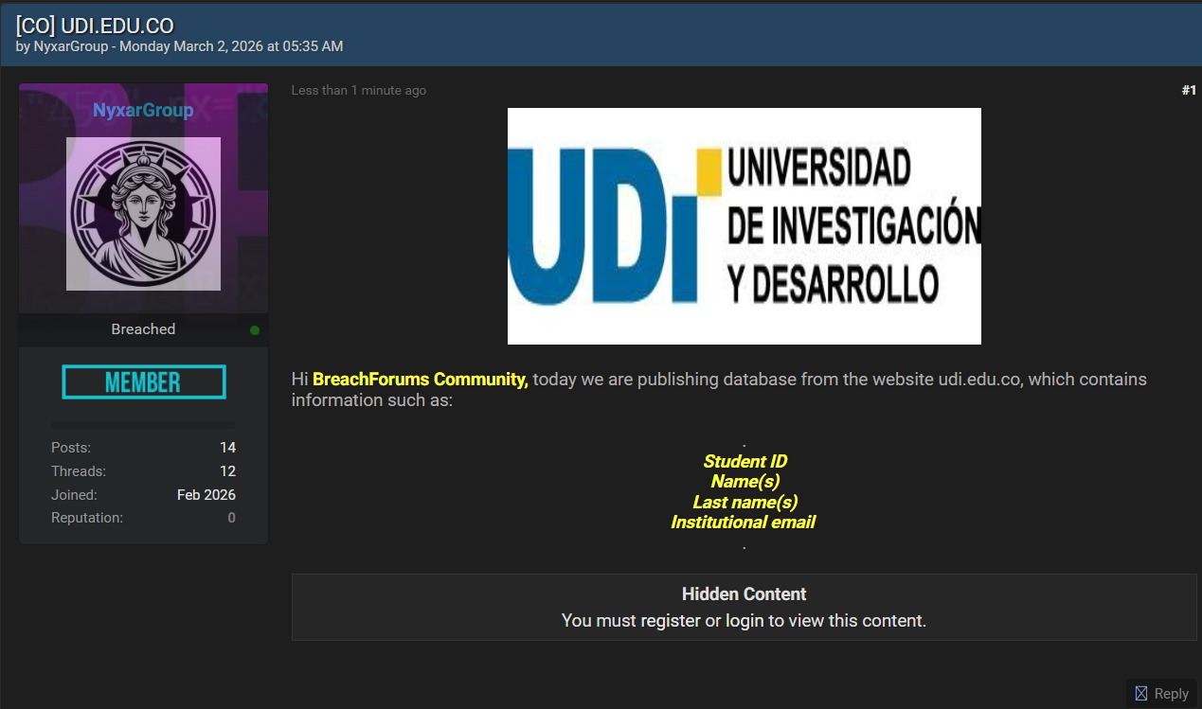Click the reputation bar under the MEMBER badge
1202x709 pixels.
pyautogui.click(x=143, y=425)
